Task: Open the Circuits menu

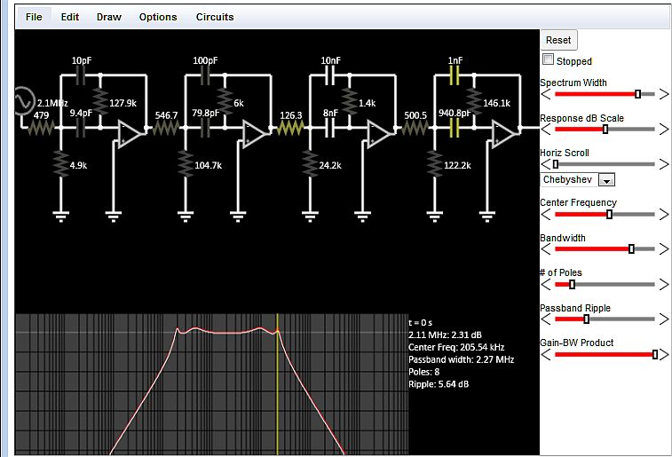Action: (215, 17)
